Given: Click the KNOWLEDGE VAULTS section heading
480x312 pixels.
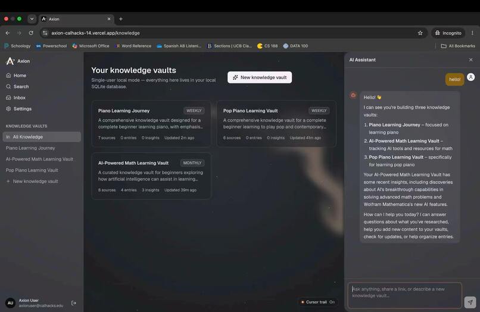Looking at the screenshot, I should click(26, 126).
